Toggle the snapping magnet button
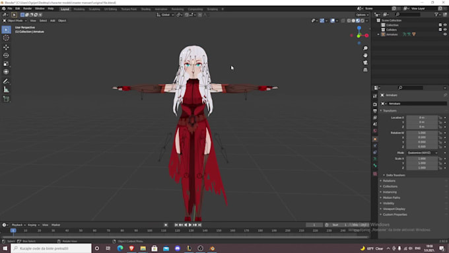The height and width of the screenshot is (253, 449). pos(187,15)
